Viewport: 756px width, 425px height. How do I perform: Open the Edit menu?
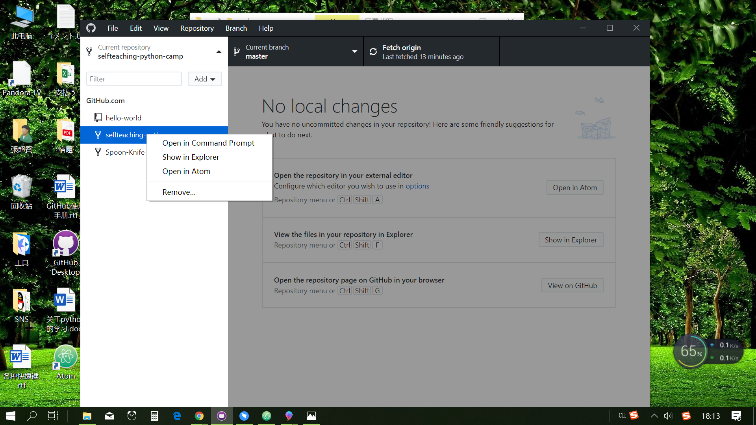[135, 28]
